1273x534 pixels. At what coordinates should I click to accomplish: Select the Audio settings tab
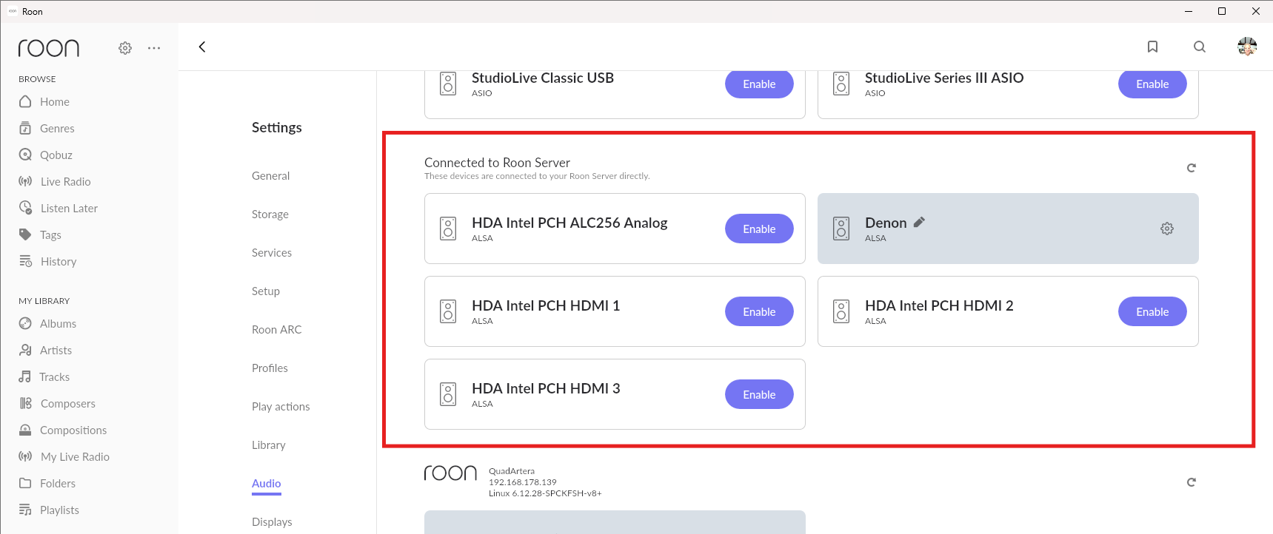tap(267, 483)
